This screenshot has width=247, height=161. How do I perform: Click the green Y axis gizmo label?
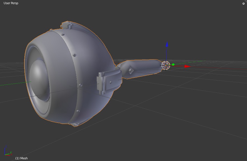click(x=11, y=152)
